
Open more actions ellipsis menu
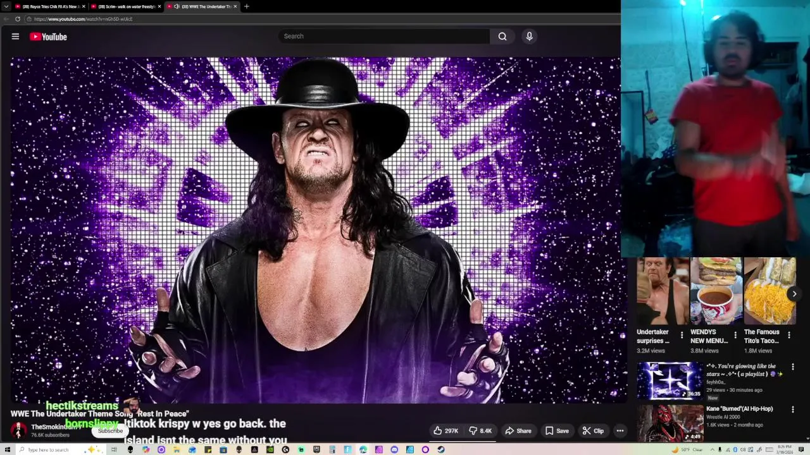pyautogui.click(x=620, y=431)
